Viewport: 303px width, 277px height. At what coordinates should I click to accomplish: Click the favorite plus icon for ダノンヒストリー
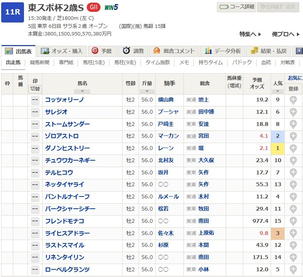(x=293, y=148)
